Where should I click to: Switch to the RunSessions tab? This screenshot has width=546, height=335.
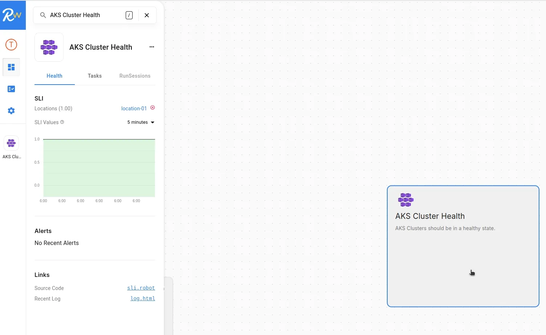(x=135, y=76)
